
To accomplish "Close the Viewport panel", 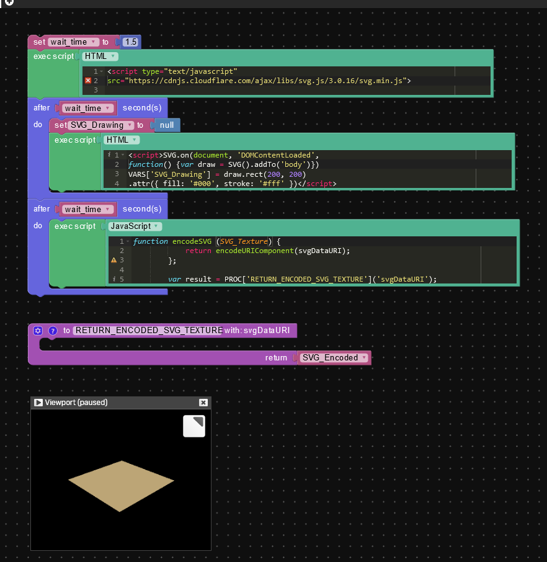I will (x=203, y=403).
